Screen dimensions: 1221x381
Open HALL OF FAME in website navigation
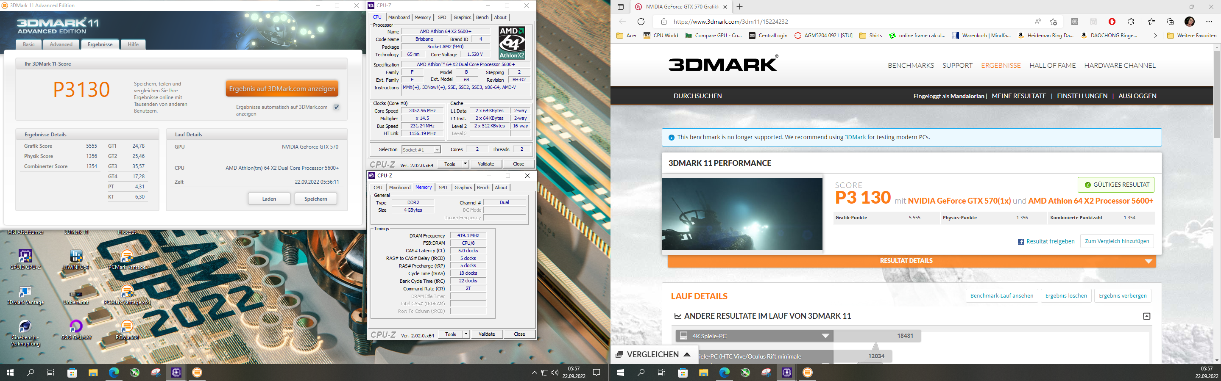coord(1052,65)
